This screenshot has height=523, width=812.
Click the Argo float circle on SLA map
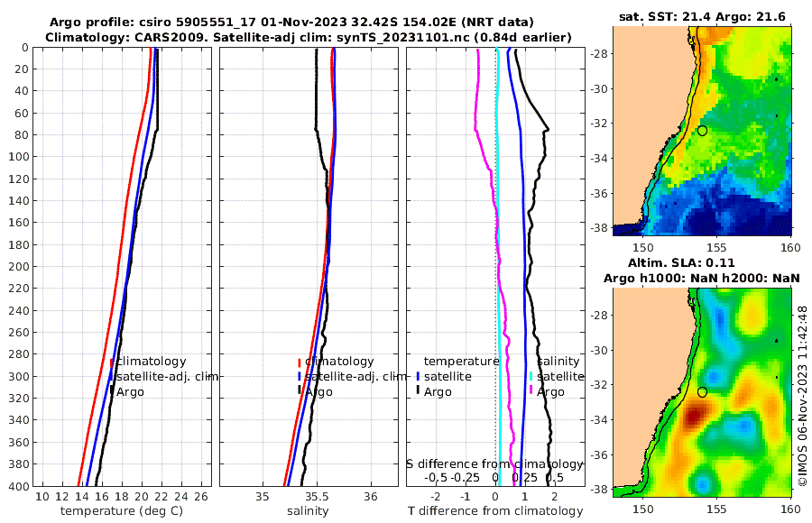702,392
